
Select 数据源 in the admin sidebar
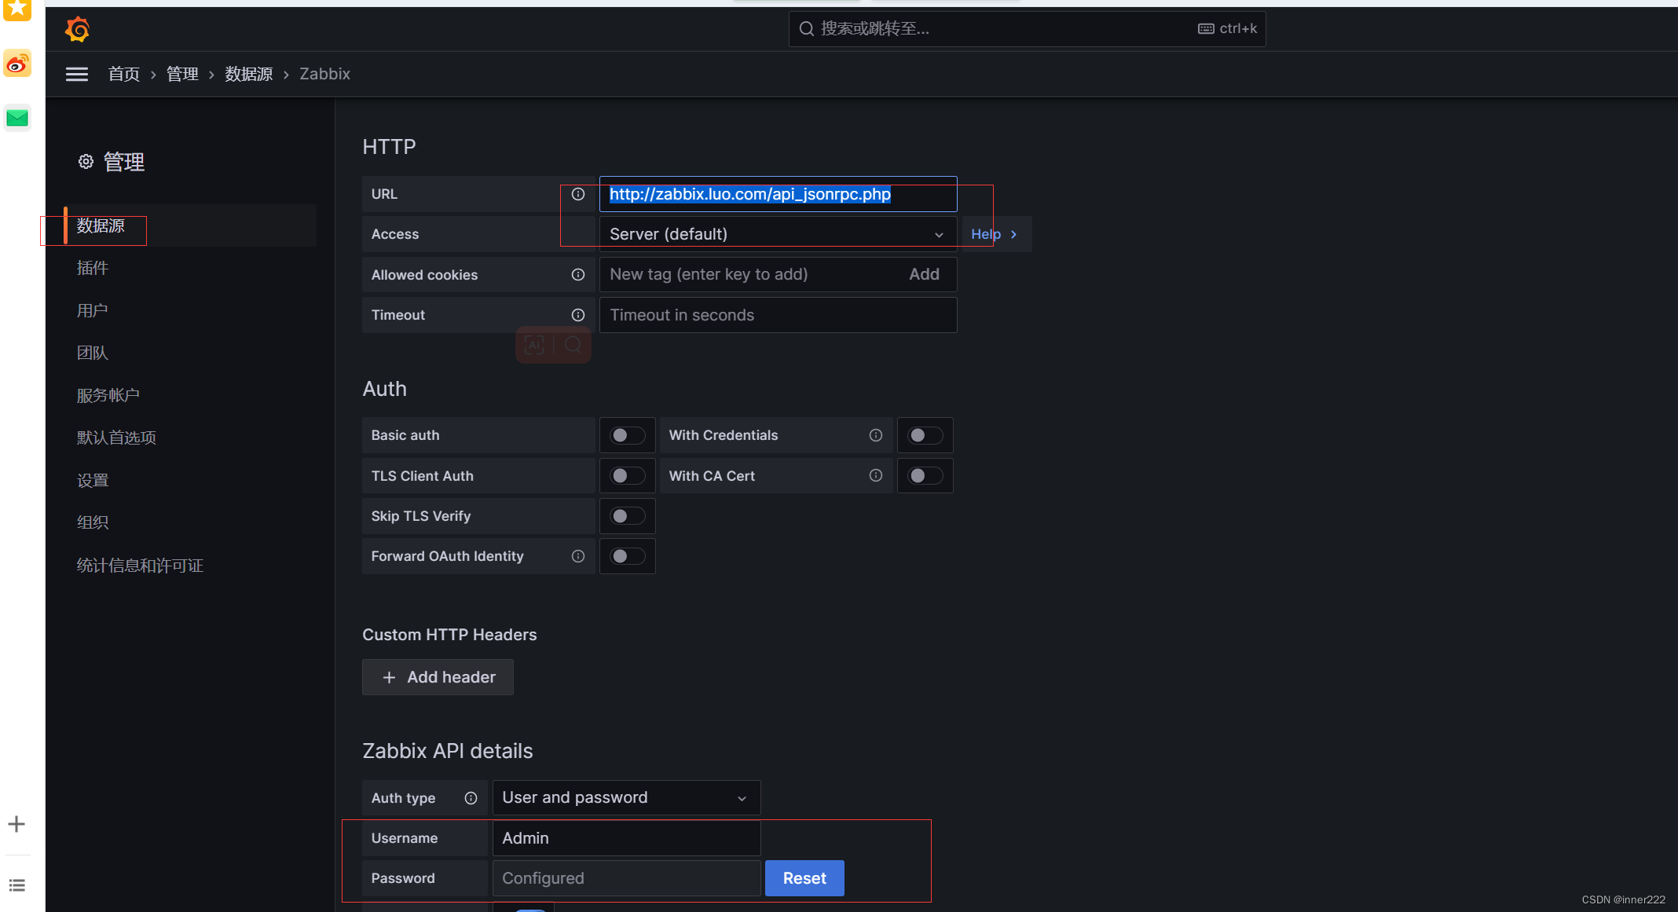pyautogui.click(x=101, y=226)
